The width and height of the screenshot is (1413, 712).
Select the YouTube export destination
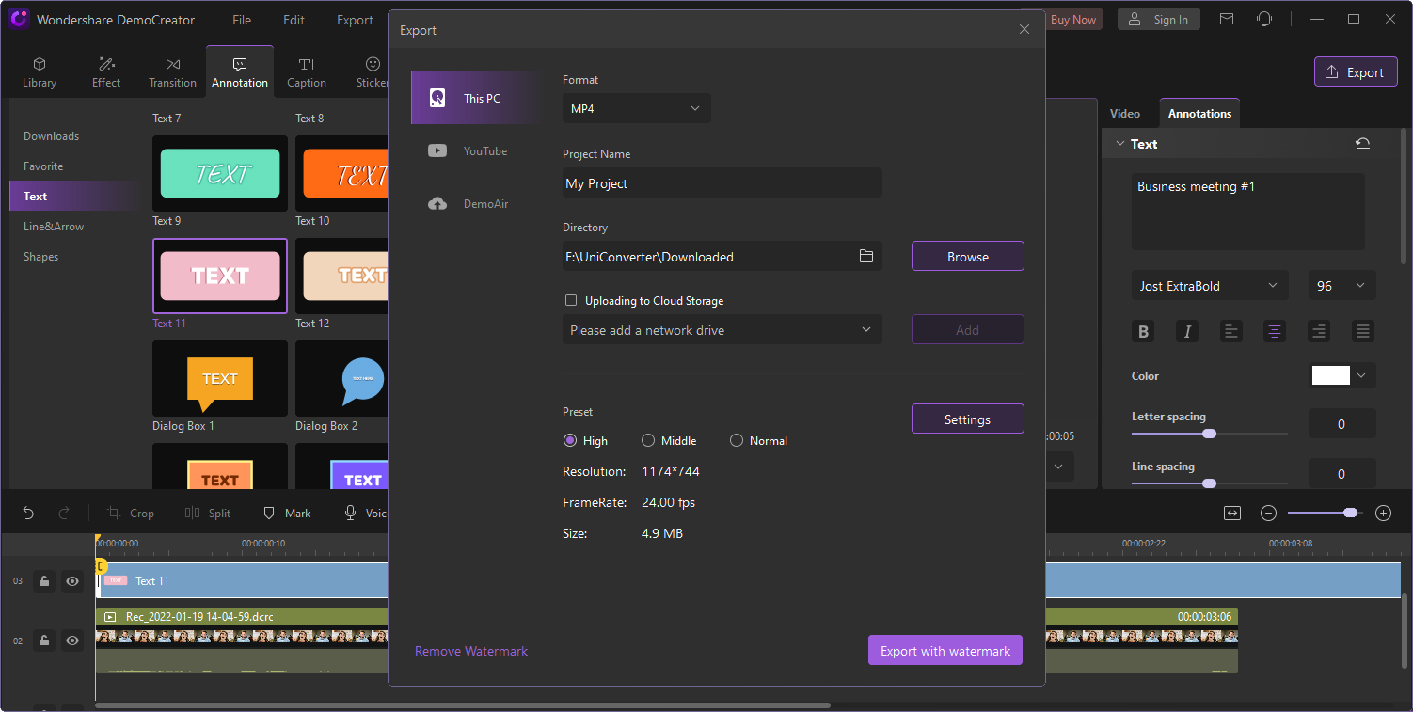(476, 150)
